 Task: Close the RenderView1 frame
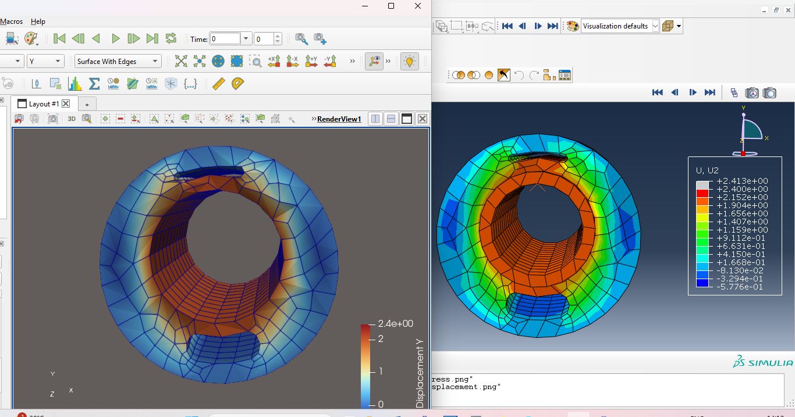423,119
